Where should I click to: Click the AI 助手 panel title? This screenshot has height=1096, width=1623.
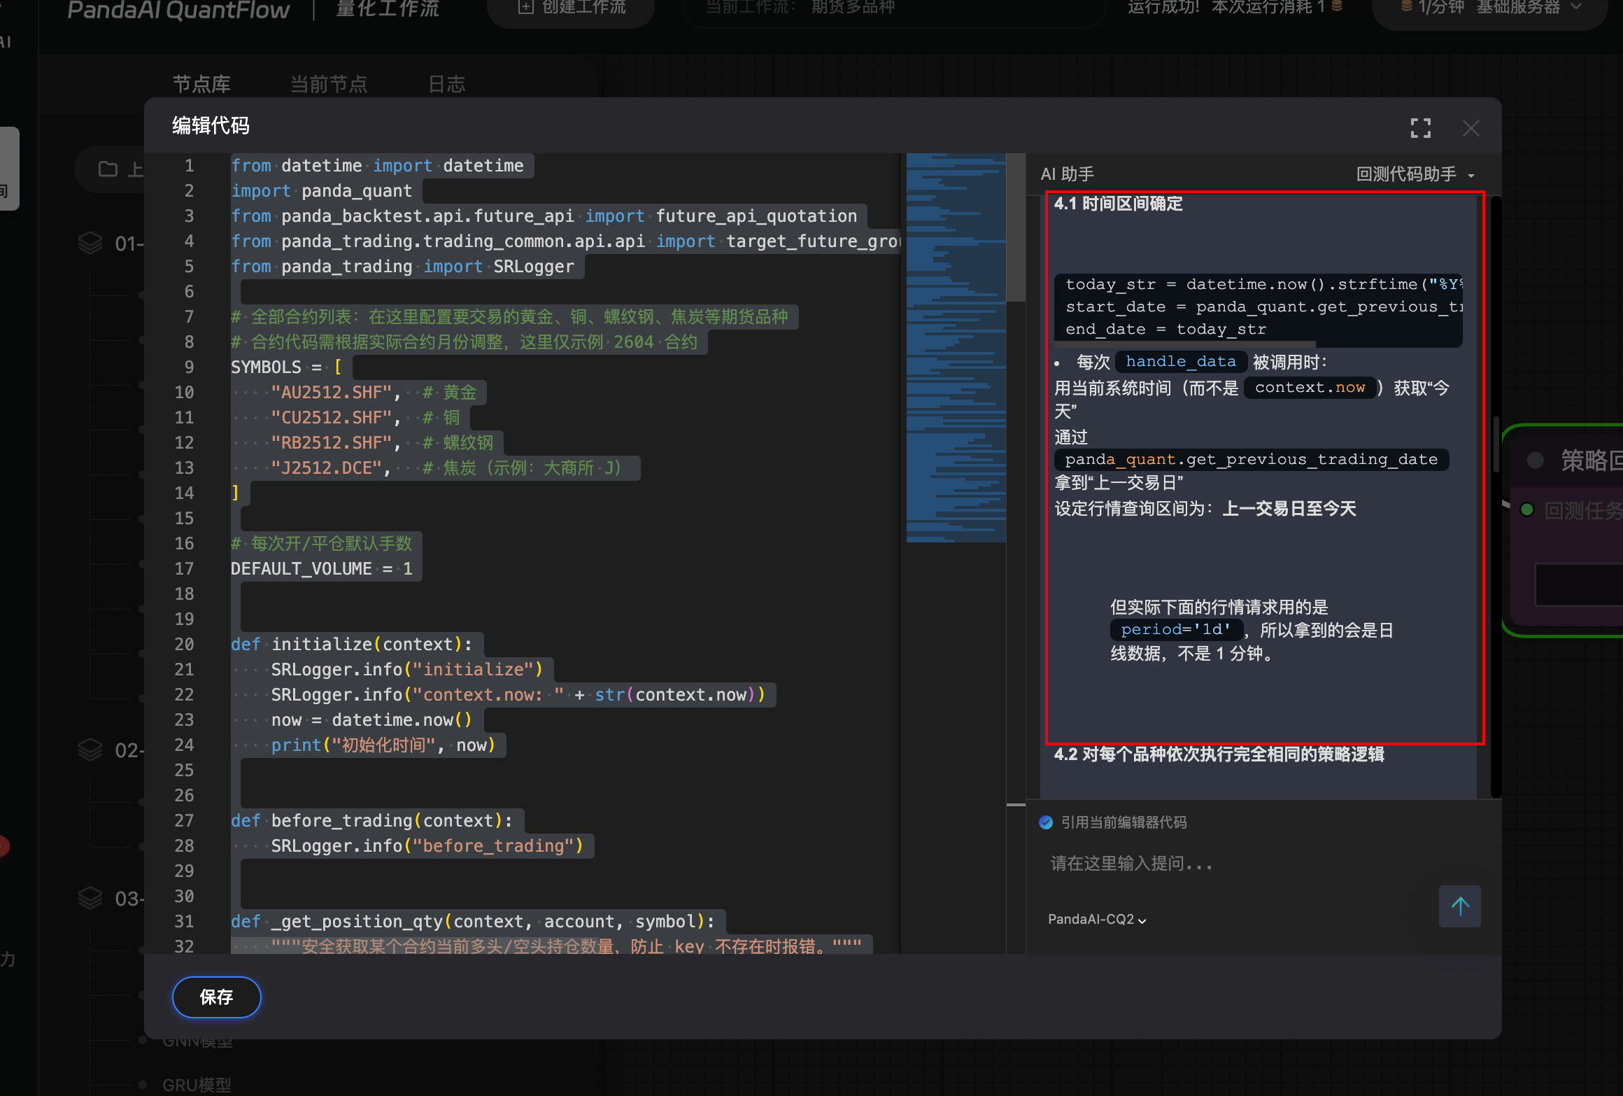(1068, 174)
